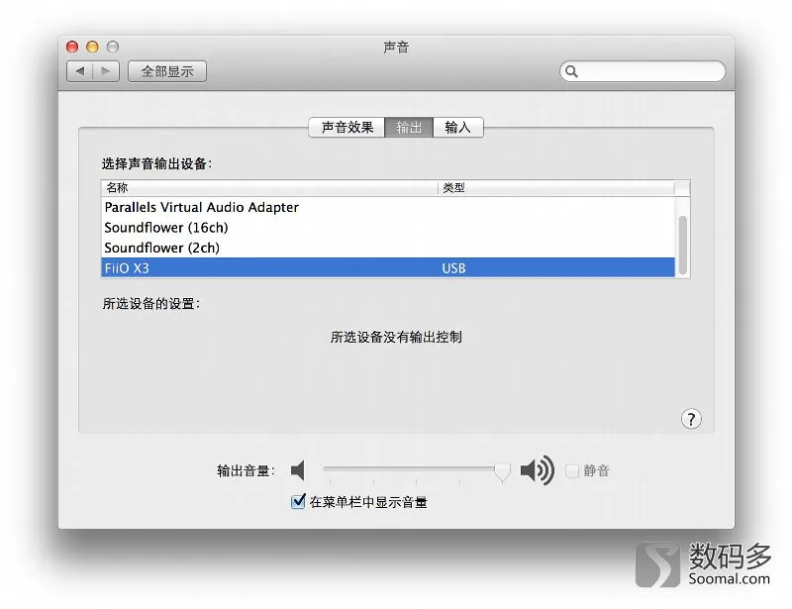Click the magnifier icon in search field

point(571,71)
